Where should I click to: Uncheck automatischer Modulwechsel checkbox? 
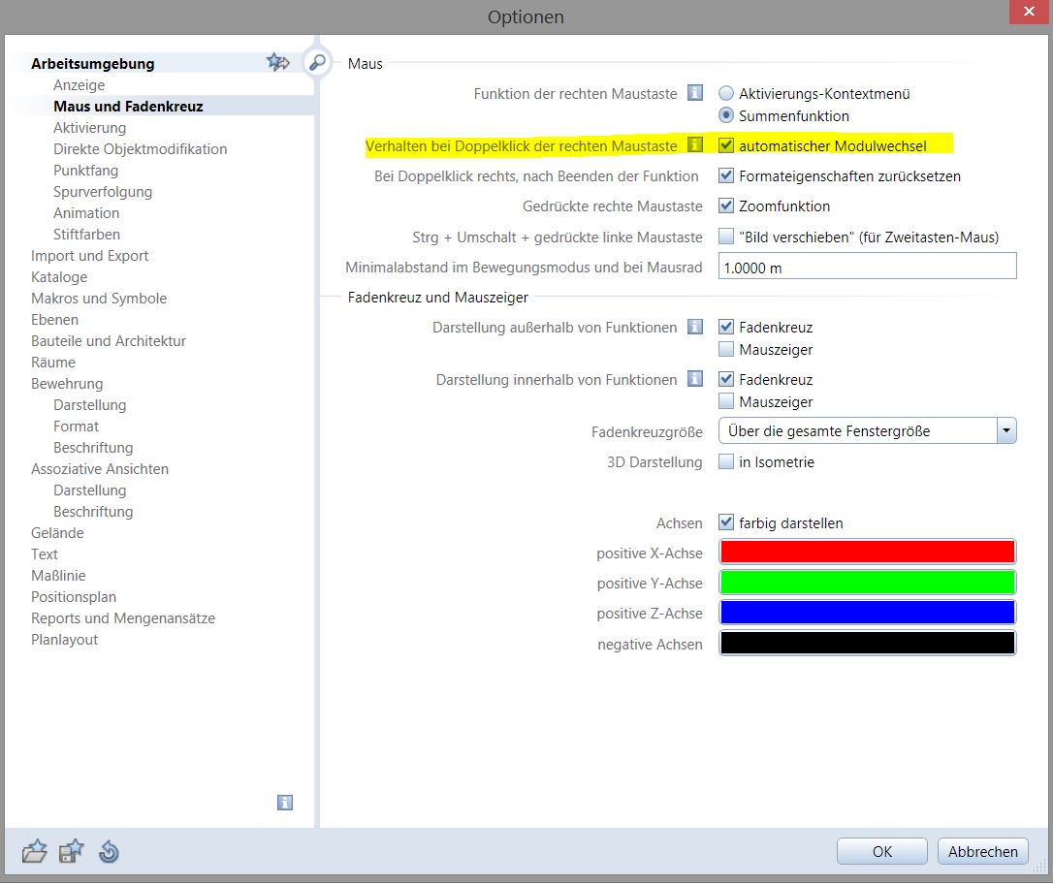[726, 146]
